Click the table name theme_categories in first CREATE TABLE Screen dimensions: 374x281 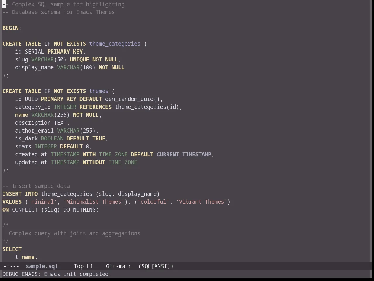coord(115,44)
